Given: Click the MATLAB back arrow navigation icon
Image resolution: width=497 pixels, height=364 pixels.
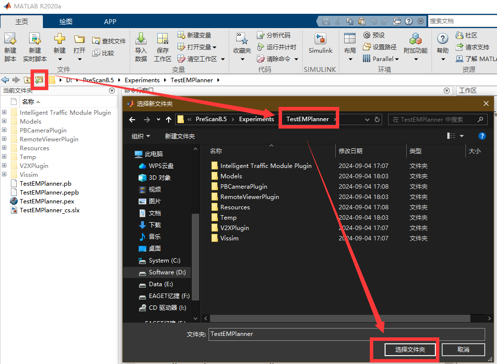Looking at the screenshot, I should tap(5, 80).
